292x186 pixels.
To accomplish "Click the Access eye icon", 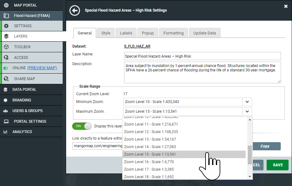I will point(6,58).
